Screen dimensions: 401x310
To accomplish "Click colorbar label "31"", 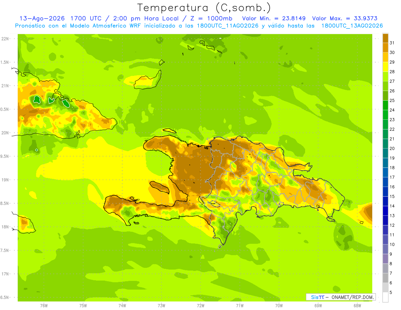I will coord(392,42).
